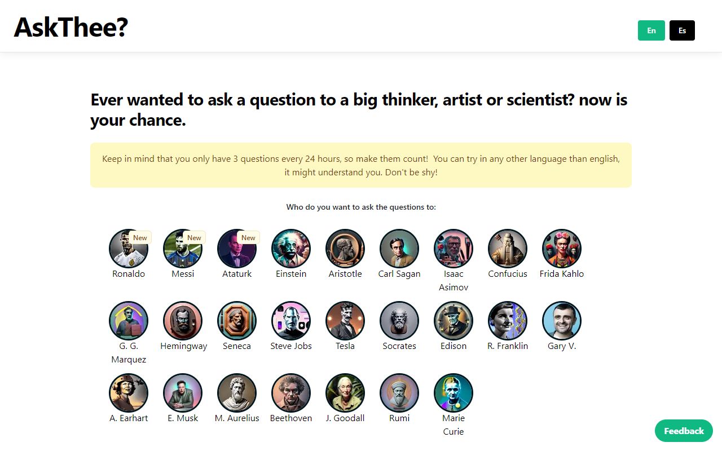Viewport: 722px width, 451px height.
Task: Select Amelia Earhart's avatar
Action: pyautogui.click(x=128, y=392)
